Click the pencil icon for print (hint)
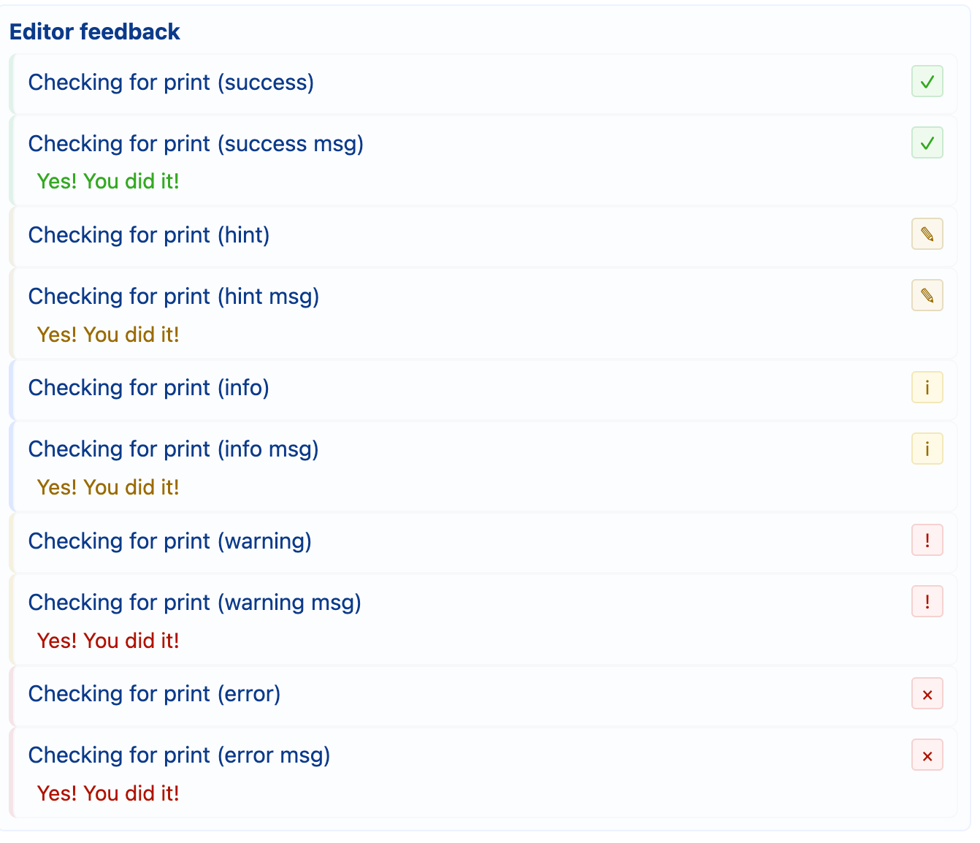This screenshot has width=980, height=843. 927,234
